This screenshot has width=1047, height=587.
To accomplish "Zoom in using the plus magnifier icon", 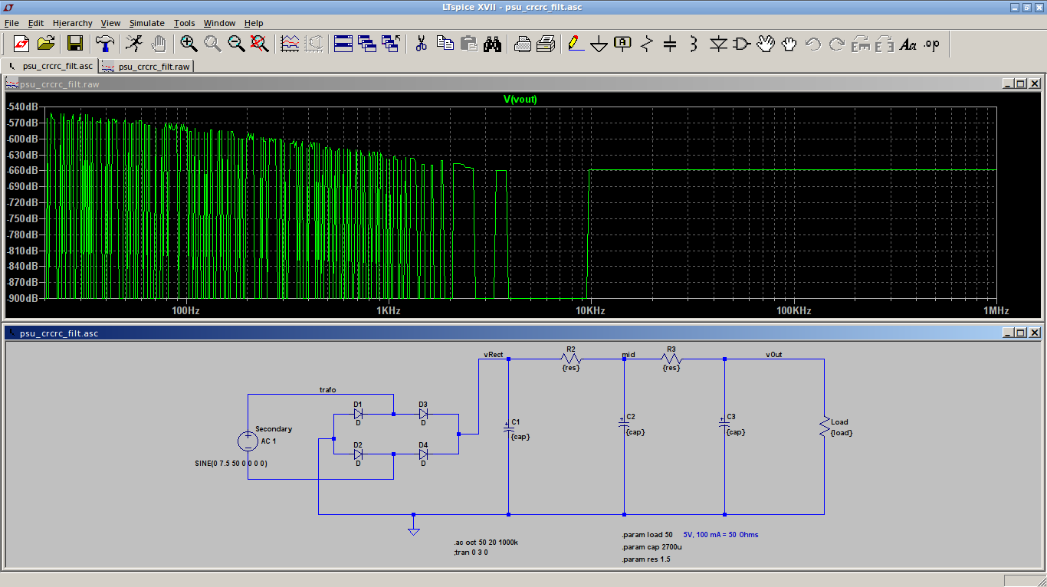I will click(189, 44).
